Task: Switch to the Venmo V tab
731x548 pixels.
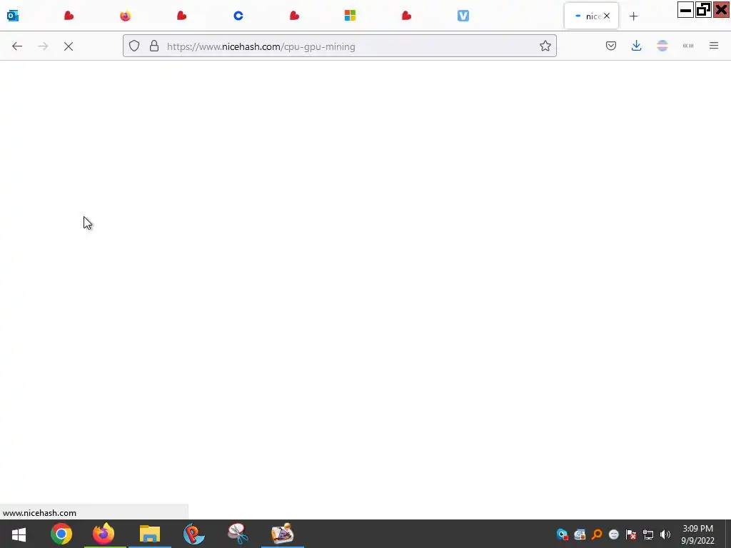Action: [463, 16]
